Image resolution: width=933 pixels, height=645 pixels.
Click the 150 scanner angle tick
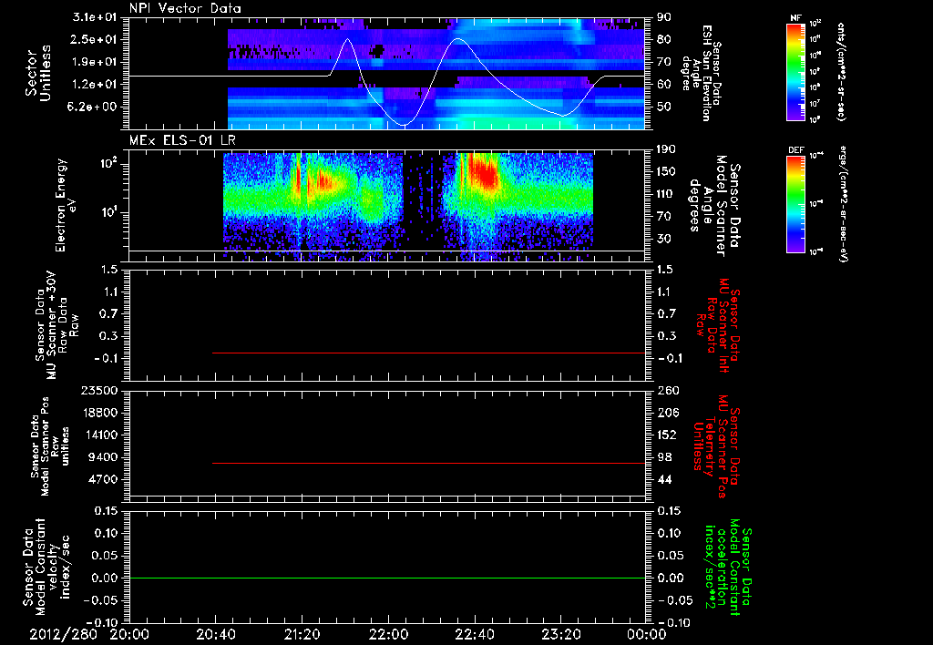668,172
